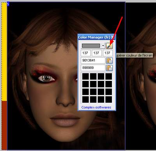
Task: Select the eyedropper screen color picker
Action: 109,46
